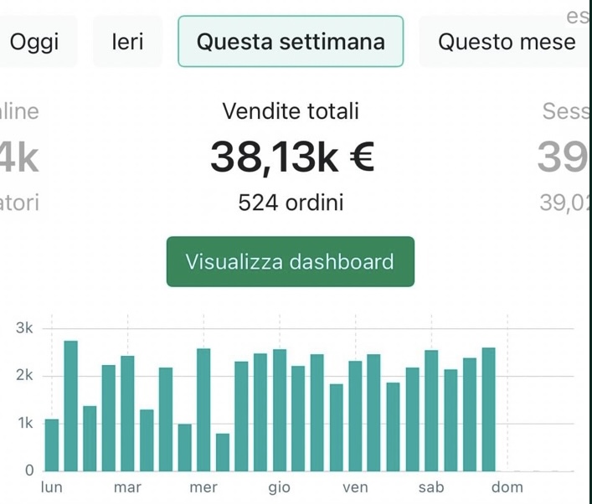The height and width of the screenshot is (504, 592).
Task: Click the 3k value on the vertical axis
Action: [24, 328]
